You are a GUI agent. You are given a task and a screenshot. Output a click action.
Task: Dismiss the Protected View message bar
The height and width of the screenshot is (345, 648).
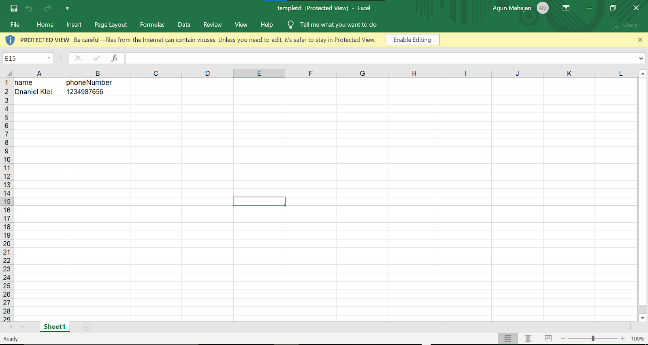pos(640,40)
